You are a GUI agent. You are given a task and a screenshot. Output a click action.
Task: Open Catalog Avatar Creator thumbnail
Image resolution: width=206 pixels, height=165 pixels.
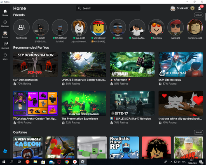point(35,103)
